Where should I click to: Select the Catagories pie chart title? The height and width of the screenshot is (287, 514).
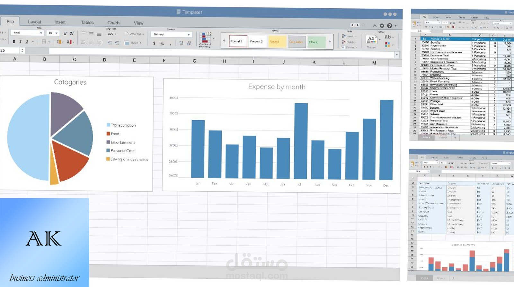coord(70,82)
